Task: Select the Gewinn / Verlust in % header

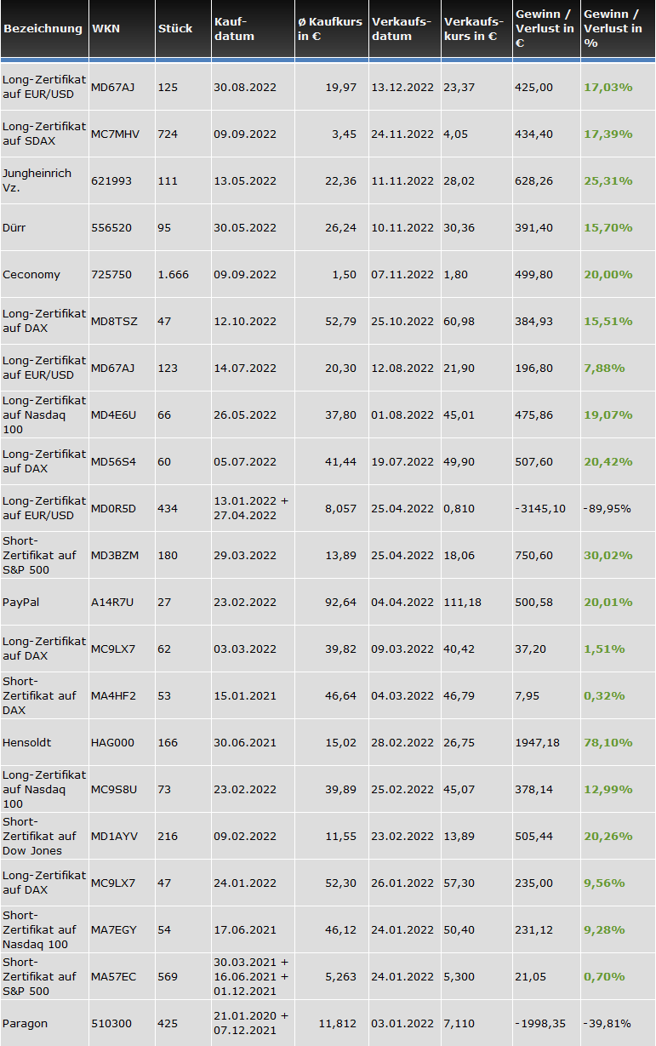Action: tap(613, 29)
